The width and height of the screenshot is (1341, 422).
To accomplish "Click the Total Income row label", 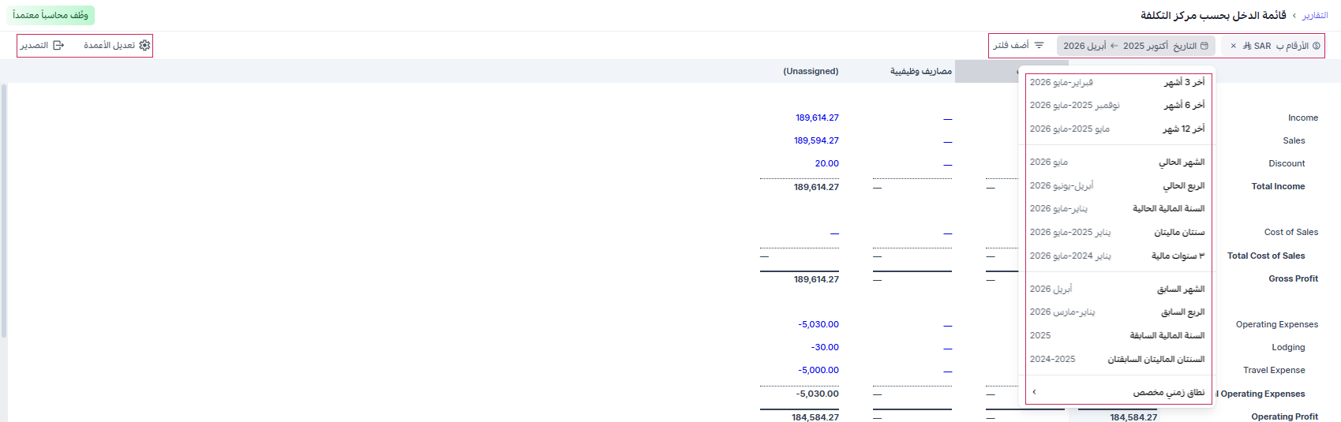I will point(1278,186).
